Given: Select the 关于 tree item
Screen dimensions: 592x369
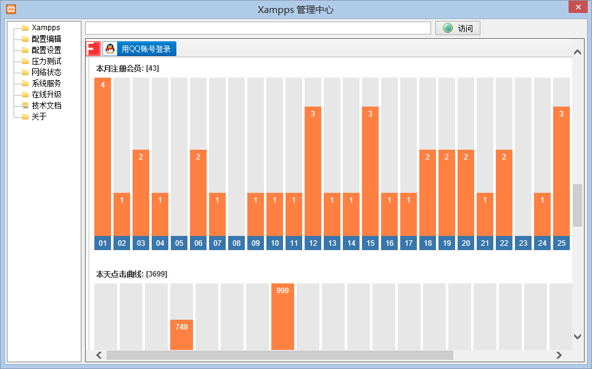Looking at the screenshot, I should [x=39, y=116].
